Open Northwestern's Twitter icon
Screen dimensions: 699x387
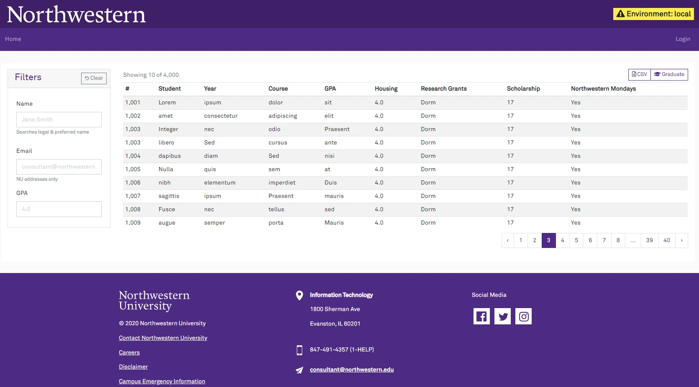502,316
